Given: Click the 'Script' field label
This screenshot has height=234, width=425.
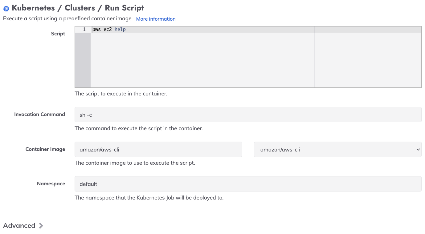Looking at the screenshot, I should (58, 34).
